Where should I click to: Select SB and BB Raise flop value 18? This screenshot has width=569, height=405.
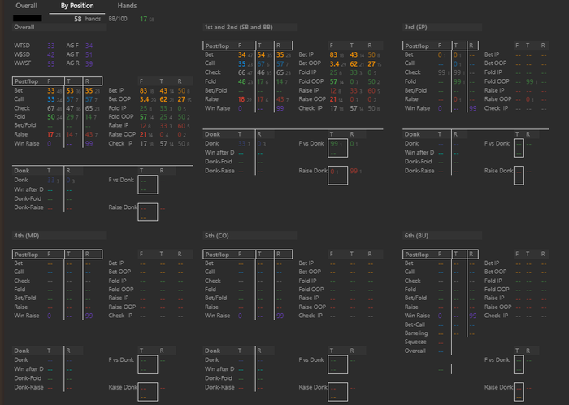(241, 99)
